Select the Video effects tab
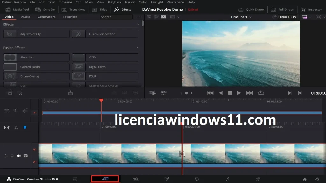The image size is (326, 183). pyautogui.click(x=9, y=17)
